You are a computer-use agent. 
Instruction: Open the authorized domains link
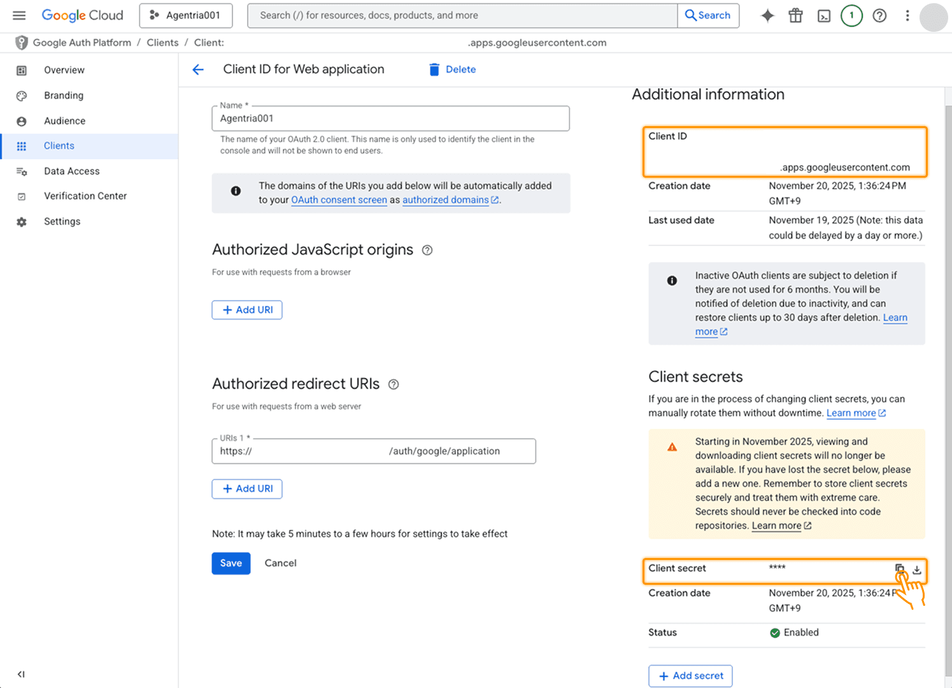450,200
